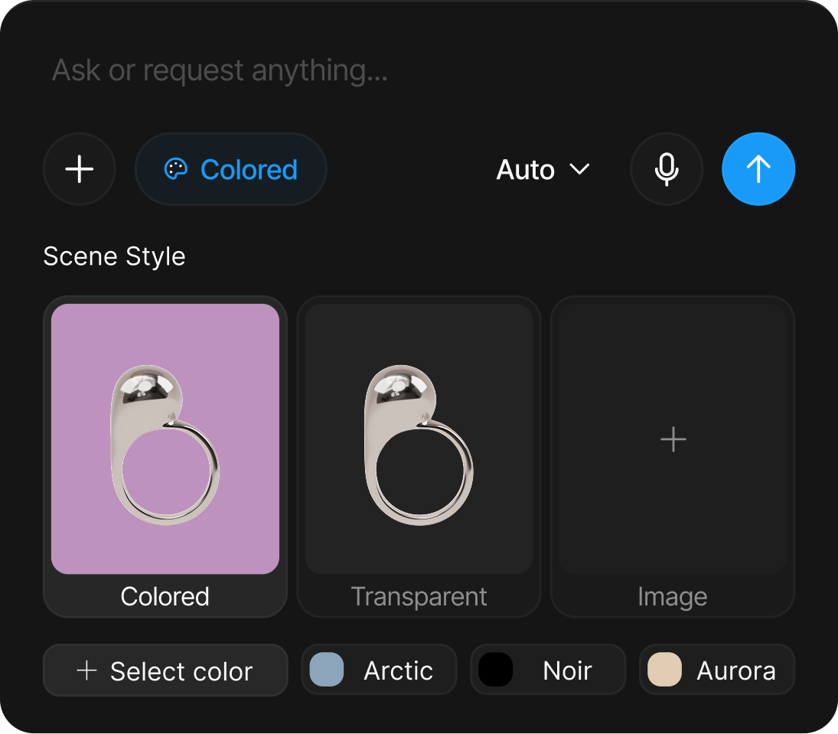Image resolution: width=838 pixels, height=734 pixels.
Task: Start voice input with the microphone
Action: [x=667, y=169]
